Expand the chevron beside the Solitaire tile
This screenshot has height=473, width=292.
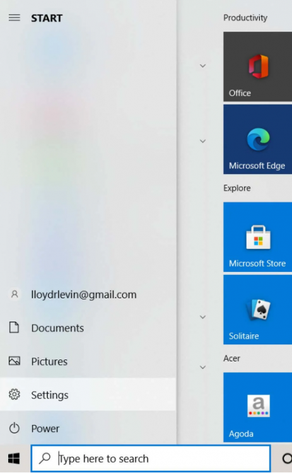click(203, 317)
